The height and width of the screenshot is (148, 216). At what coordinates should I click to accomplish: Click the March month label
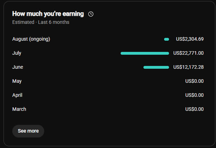19,109
